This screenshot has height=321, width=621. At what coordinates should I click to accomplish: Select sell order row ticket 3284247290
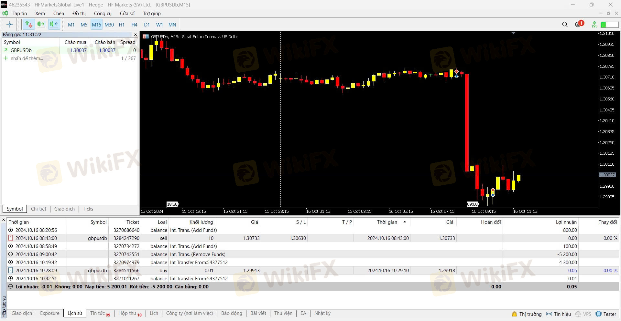click(x=312, y=238)
